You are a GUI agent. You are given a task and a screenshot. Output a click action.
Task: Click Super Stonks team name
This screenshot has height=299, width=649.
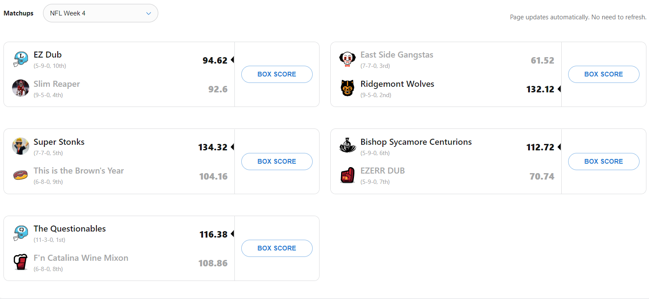pos(59,142)
